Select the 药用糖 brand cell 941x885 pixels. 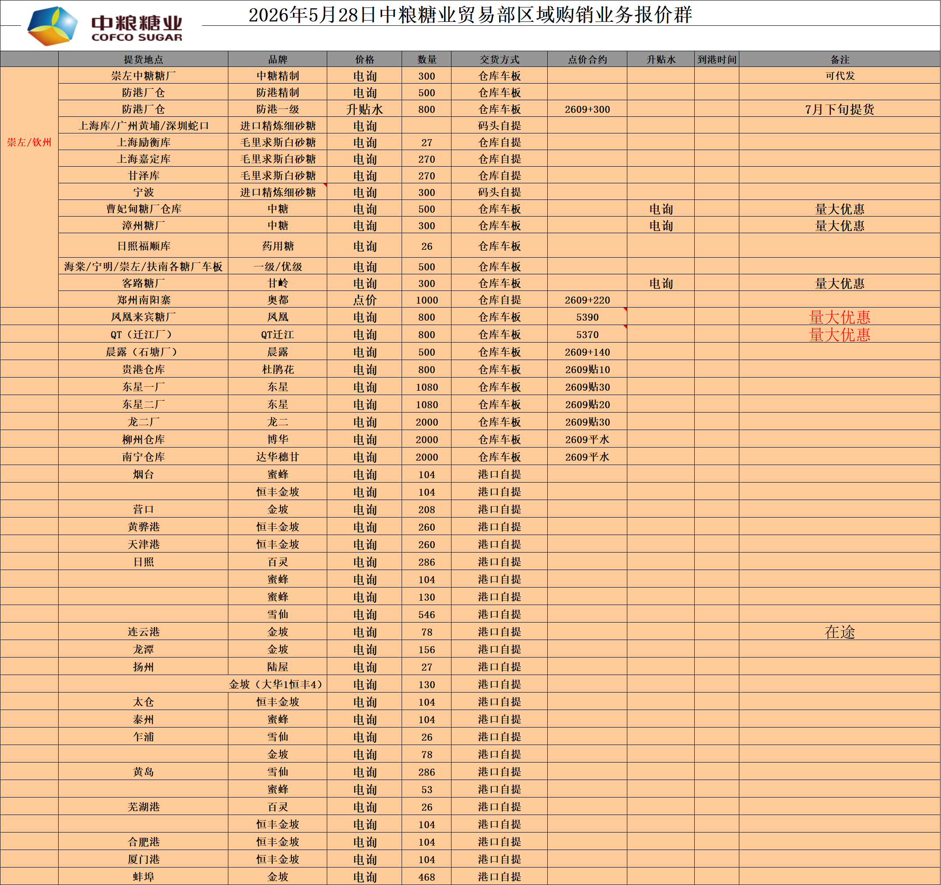277,245
